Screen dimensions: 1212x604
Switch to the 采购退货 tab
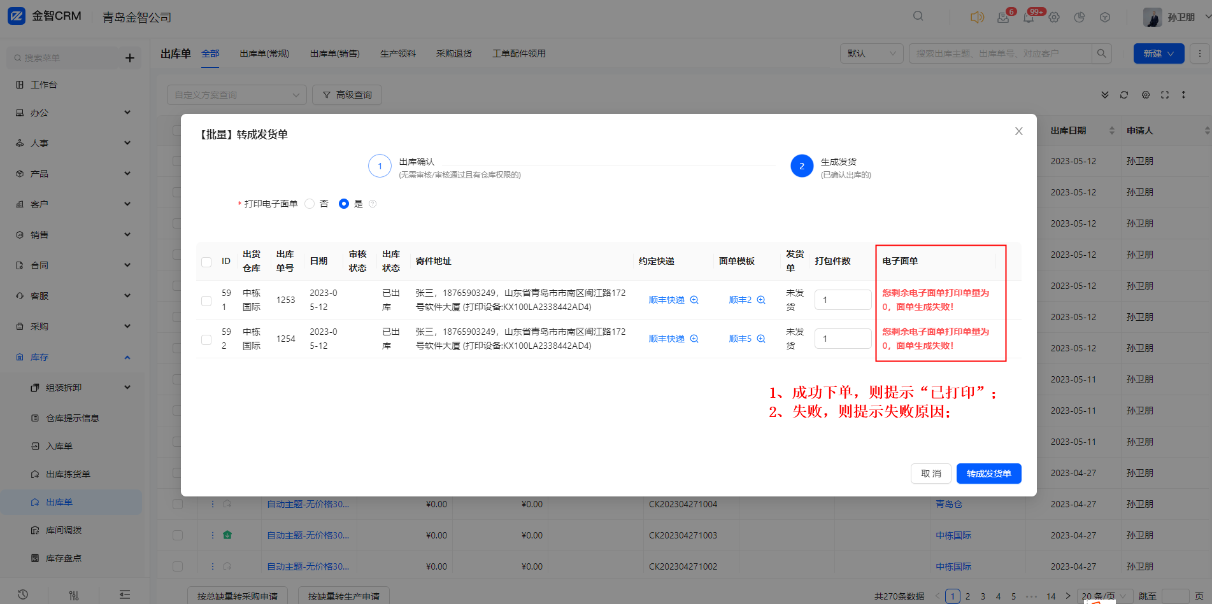(x=453, y=53)
